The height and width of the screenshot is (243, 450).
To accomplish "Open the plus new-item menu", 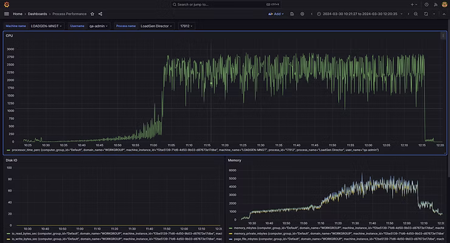I will (414, 5).
